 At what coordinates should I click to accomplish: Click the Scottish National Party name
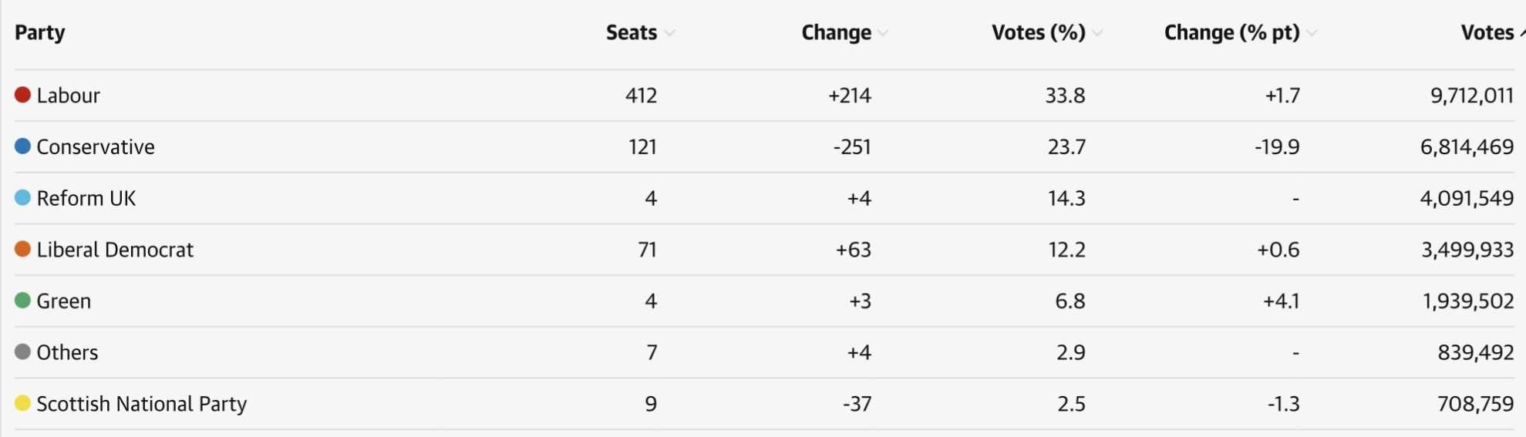click(x=142, y=404)
